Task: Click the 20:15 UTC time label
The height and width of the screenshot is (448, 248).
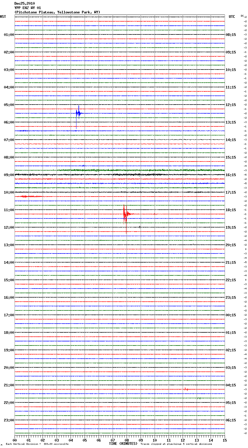Action: pyautogui.click(x=231, y=245)
